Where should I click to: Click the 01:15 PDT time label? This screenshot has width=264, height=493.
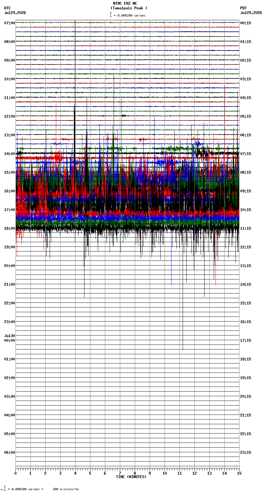pyautogui.click(x=246, y=42)
